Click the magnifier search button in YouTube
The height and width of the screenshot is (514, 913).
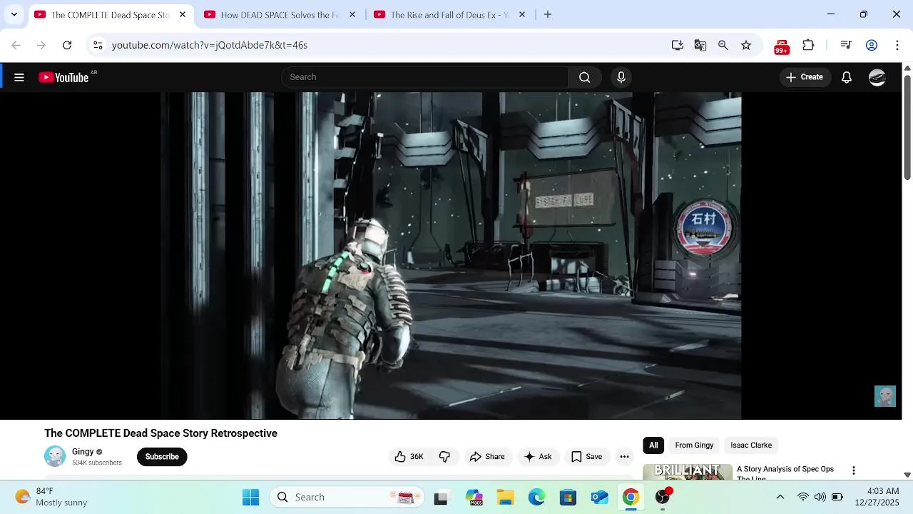coord(585,77)
